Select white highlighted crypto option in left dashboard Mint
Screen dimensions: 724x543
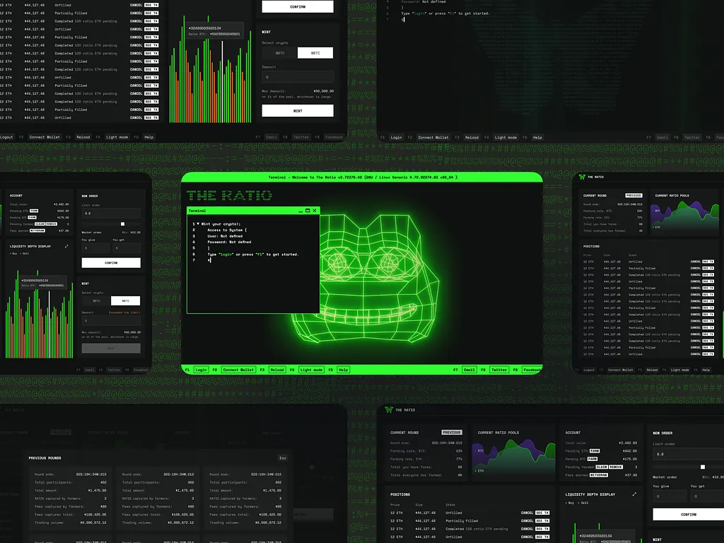click(x=126, y=301)
